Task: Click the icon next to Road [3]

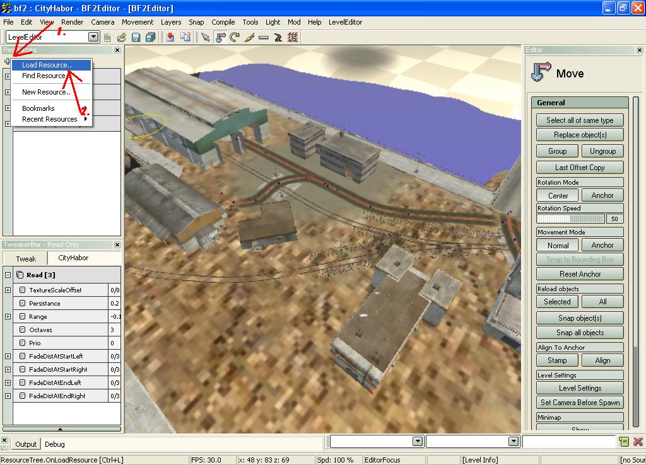Action: click(20, 275)
